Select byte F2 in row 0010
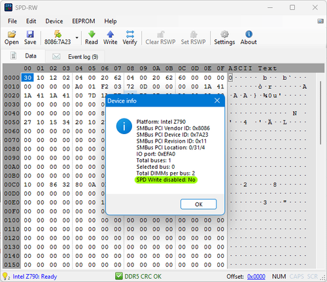The width and height of the screenshot is (327, 282). 105,86
